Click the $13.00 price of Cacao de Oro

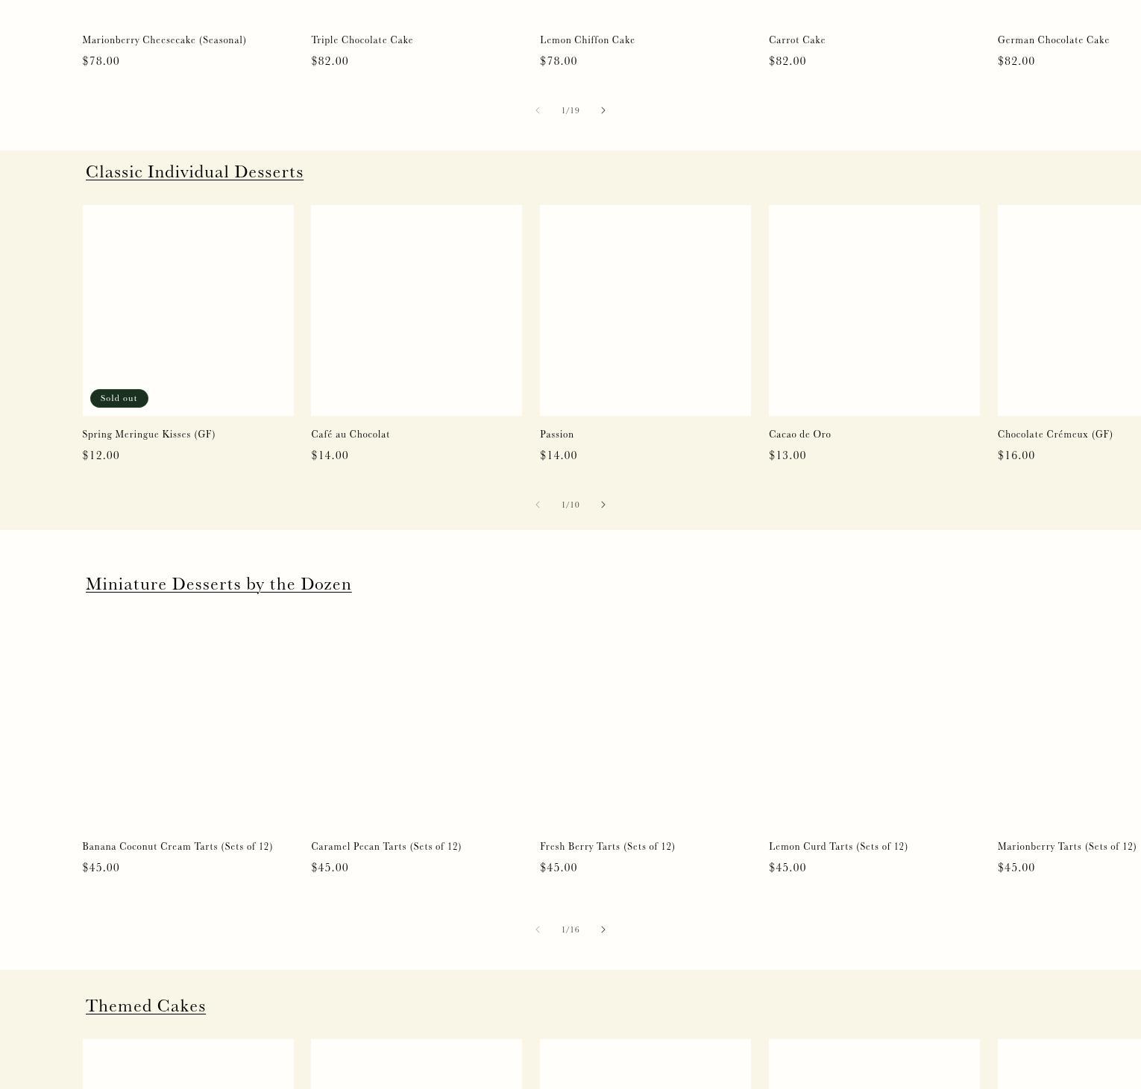click(788, 455)
